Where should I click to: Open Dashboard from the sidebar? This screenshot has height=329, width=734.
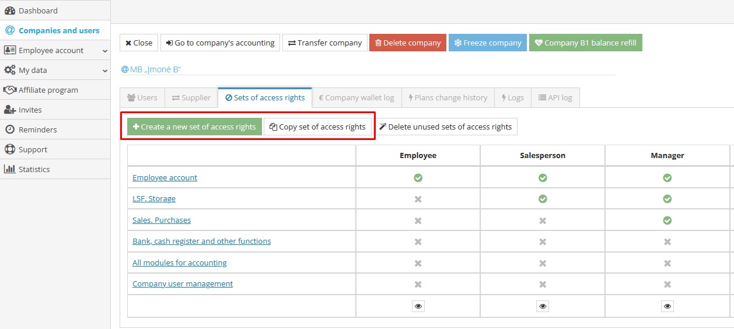(38, 10)
